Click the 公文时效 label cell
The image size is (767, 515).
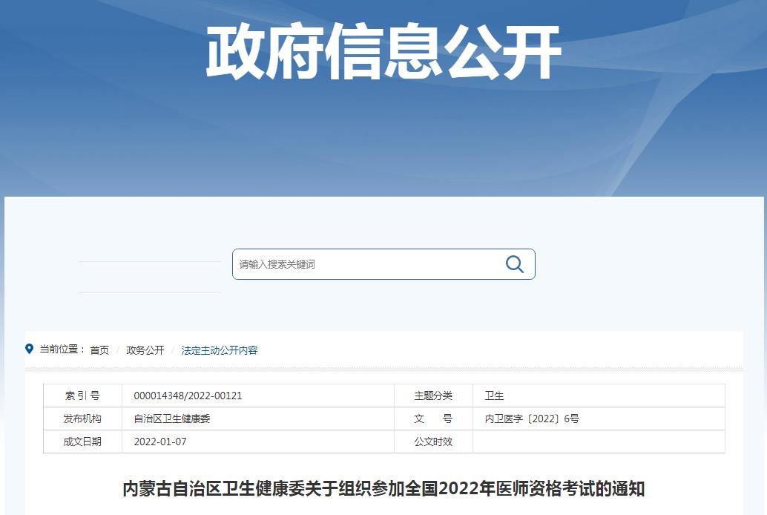433,442
